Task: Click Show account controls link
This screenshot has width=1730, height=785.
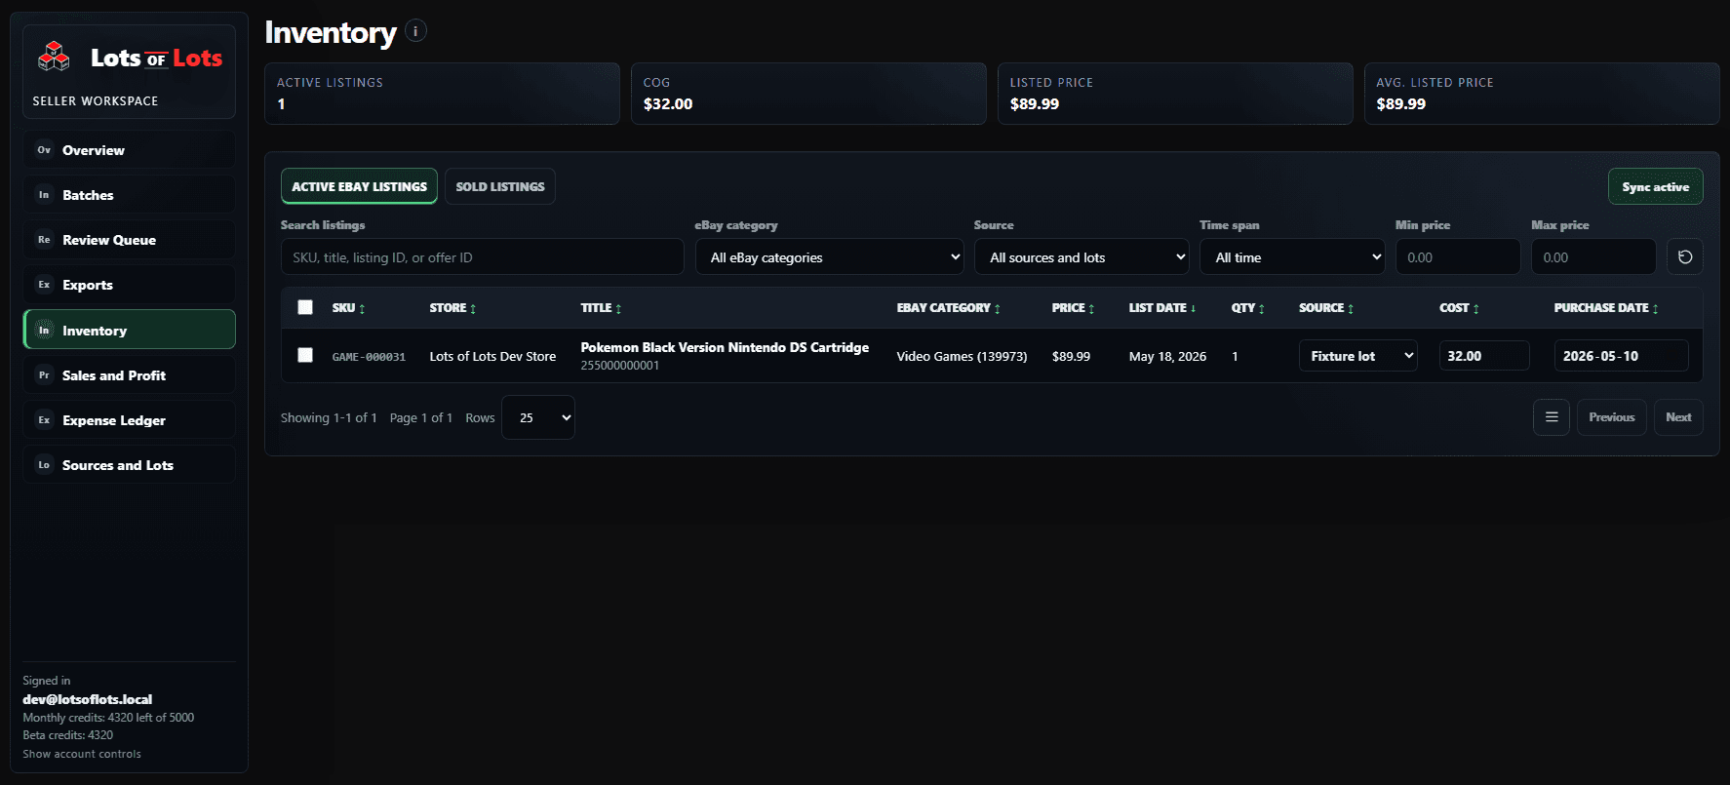Action: click(x=82, y=754)
